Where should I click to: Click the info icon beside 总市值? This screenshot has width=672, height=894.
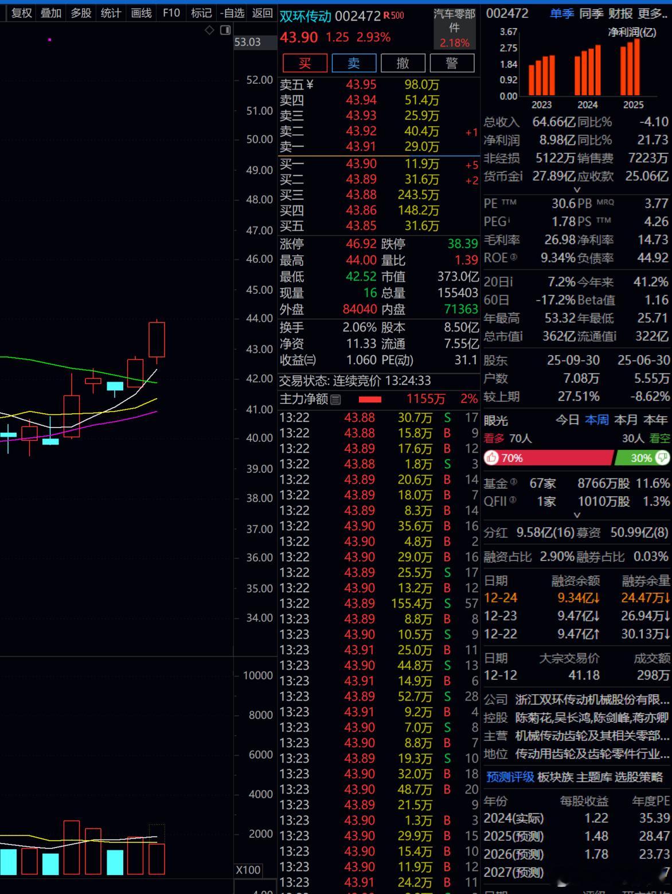click(x=521, y=336)
